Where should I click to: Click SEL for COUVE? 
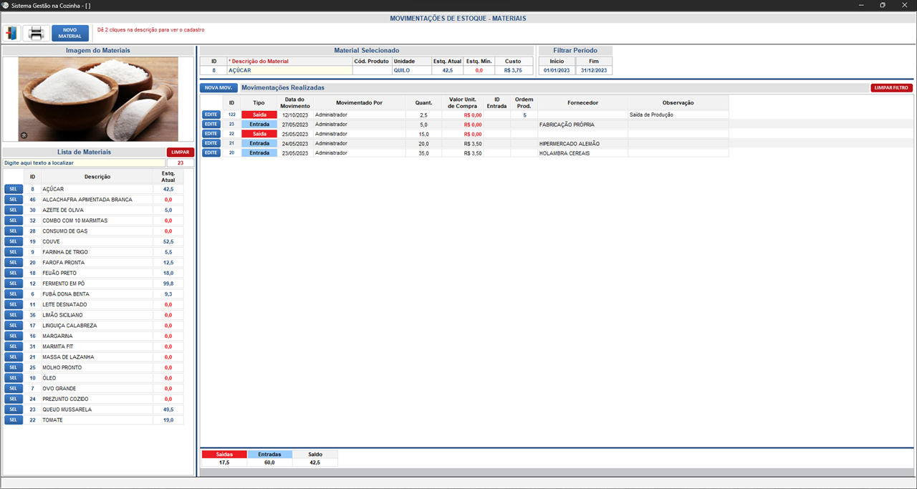click(x=14, y=241)
